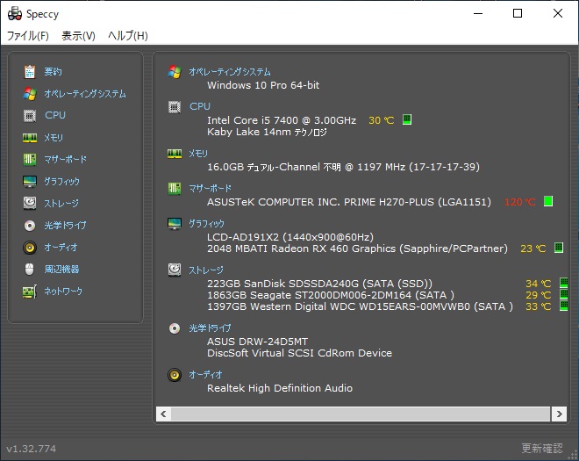Screen dimensions: 579x461
Task: Click the v1.32.774 version label
Action: (x=31, y=449)
